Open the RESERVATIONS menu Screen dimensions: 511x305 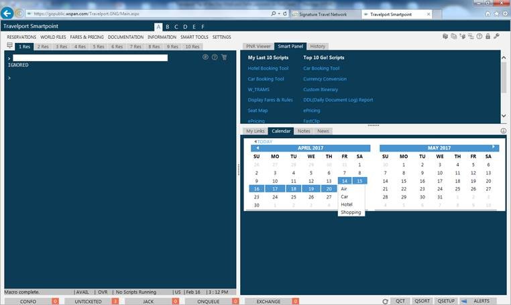(x=21, y=37)
